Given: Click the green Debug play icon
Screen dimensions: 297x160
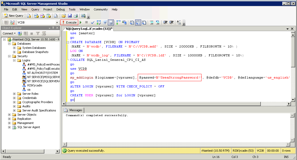Looking at the screenshot, I should pos(81,22).
